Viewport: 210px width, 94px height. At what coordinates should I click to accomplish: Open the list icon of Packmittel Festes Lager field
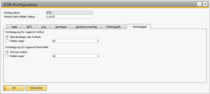98,56
